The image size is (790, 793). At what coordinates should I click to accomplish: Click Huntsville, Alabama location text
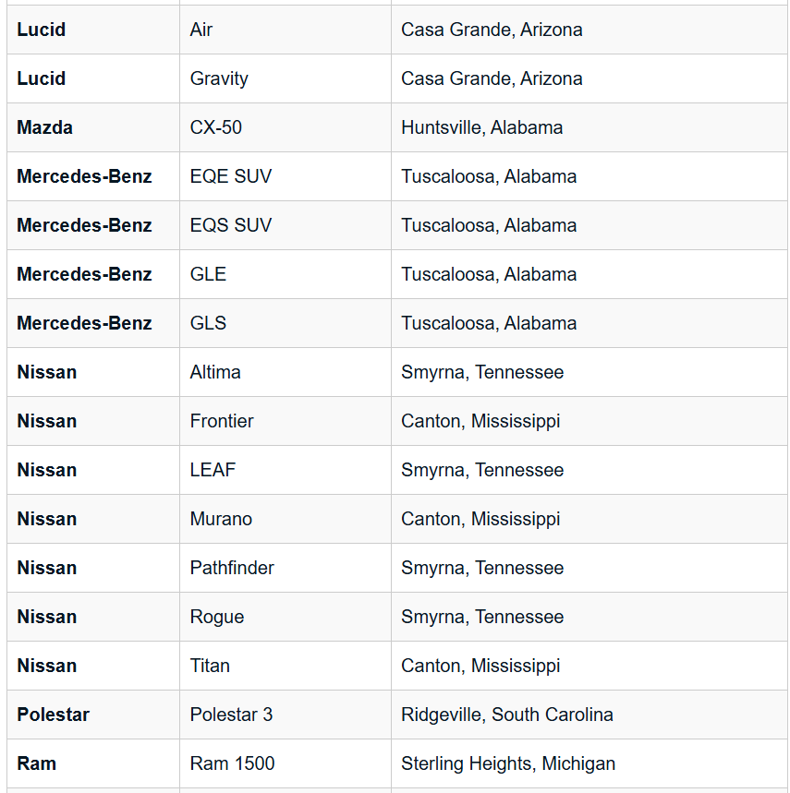pos(481,127)
